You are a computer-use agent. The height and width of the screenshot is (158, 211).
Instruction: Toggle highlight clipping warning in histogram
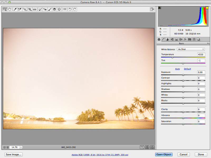click(207, 8)
